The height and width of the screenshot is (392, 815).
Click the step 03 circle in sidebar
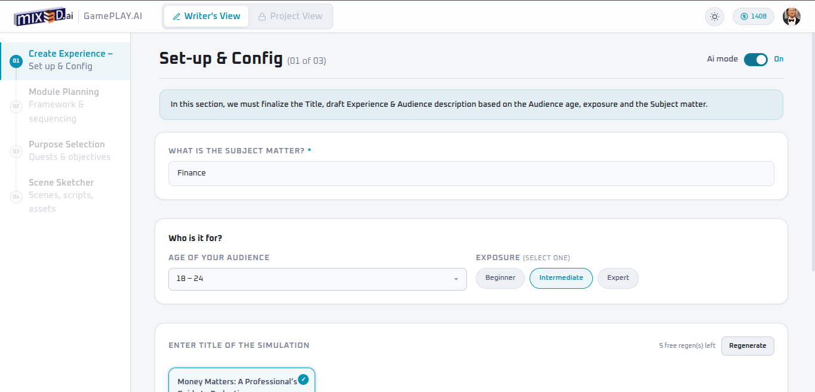16,152
